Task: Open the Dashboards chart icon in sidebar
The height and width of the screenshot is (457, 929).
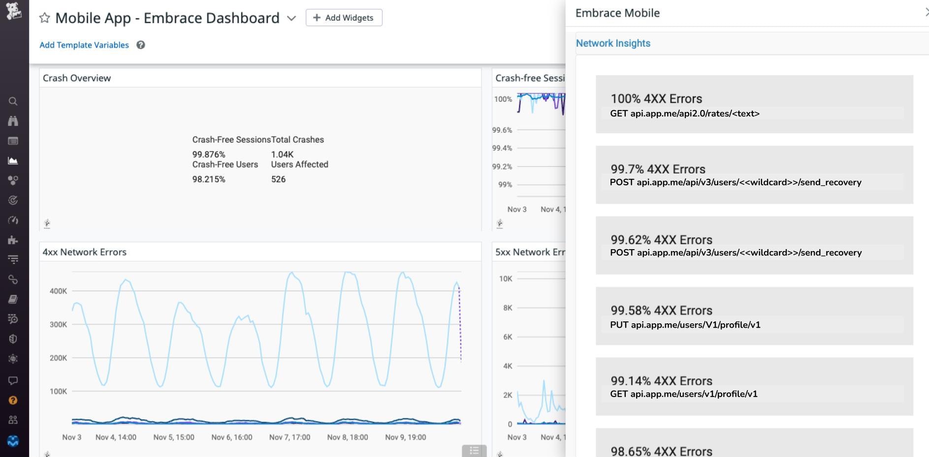Action: (x=13, y=161)
